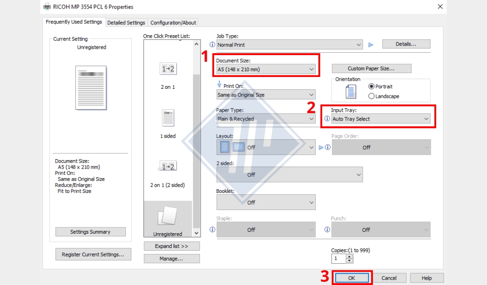Select the Landscape orientation radio button
The image size is (487, 285).
pos(372,96)
